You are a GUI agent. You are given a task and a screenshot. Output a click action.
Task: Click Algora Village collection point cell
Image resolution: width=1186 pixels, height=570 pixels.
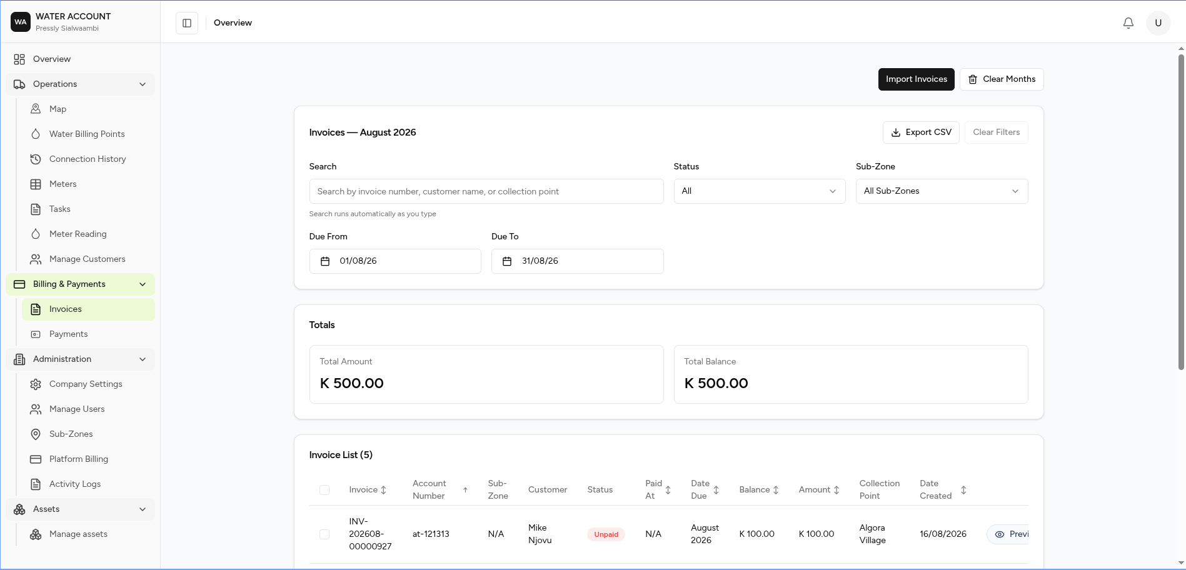872,534
